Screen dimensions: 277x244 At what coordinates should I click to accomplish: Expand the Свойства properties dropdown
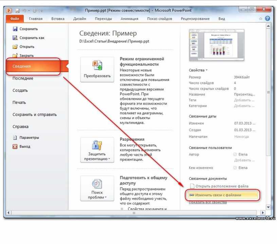(x=198, y=70)
